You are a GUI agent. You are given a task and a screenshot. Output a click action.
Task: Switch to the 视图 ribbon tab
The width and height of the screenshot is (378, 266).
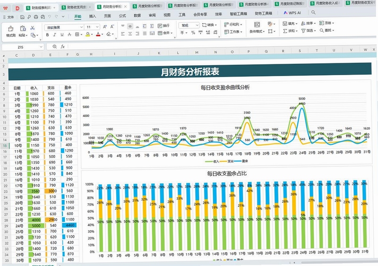[x=167, y=15]
